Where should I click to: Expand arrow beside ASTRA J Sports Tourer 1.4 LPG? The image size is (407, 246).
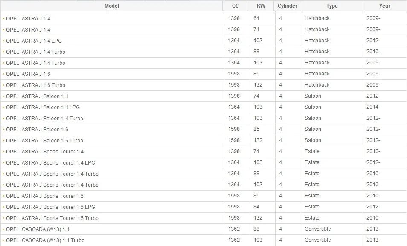click(4, 163)
